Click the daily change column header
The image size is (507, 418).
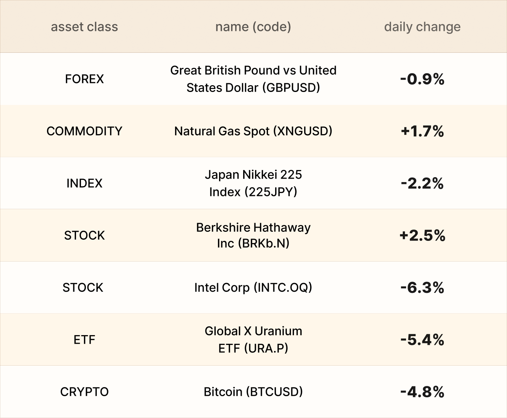422,27
